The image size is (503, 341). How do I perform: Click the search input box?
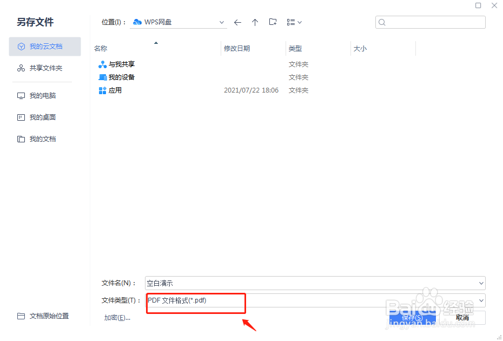pos(430,22)
